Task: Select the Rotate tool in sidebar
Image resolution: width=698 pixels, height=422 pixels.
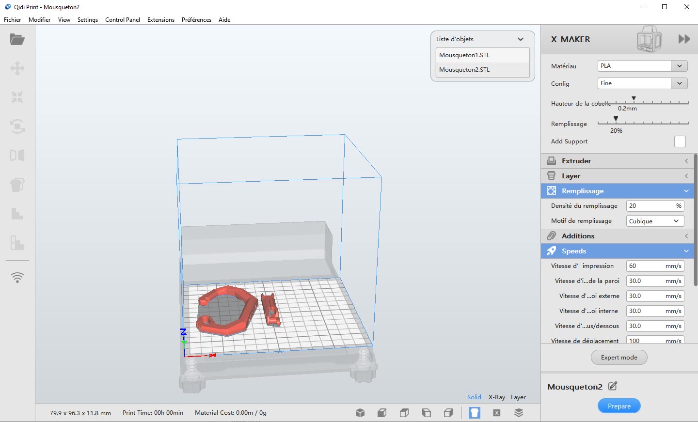Action: (17, 126)
